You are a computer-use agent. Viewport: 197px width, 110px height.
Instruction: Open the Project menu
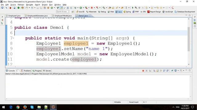45,5
